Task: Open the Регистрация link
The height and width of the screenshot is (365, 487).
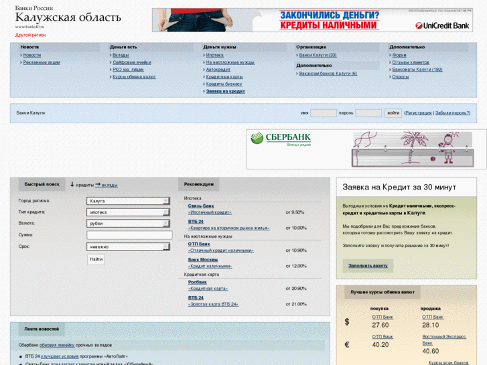Action: [x=419, y=113]
